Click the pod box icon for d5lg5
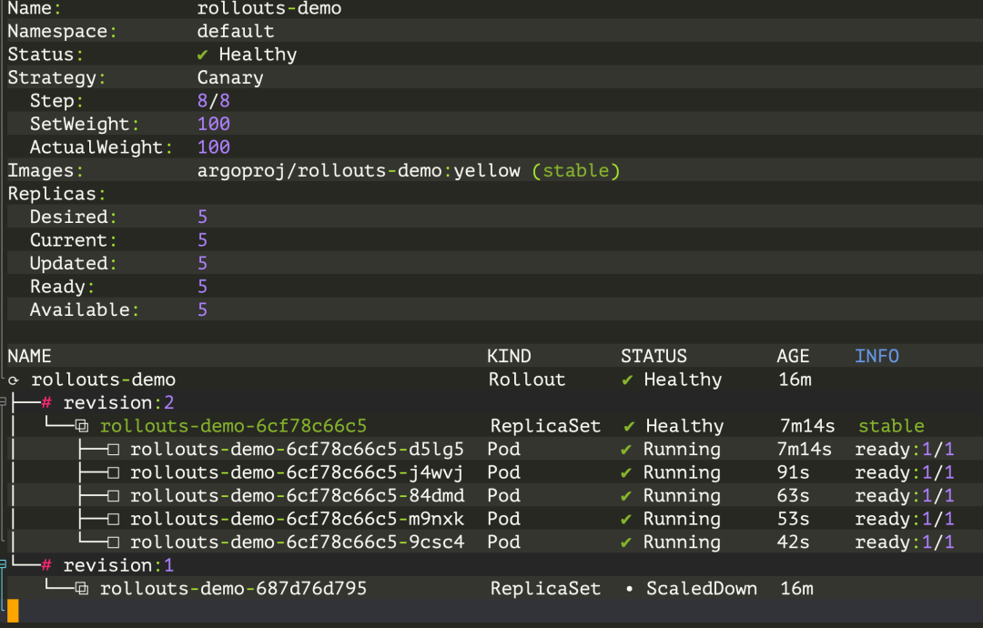This screenshot has height=628, width=983. 114,450
